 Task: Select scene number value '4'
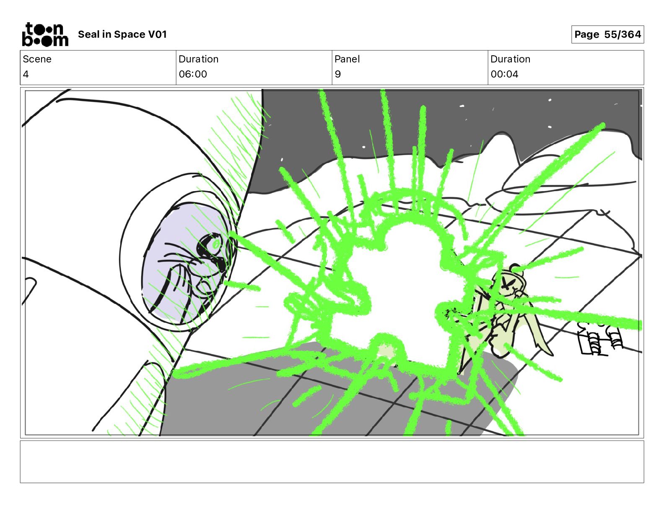[26, 74]
